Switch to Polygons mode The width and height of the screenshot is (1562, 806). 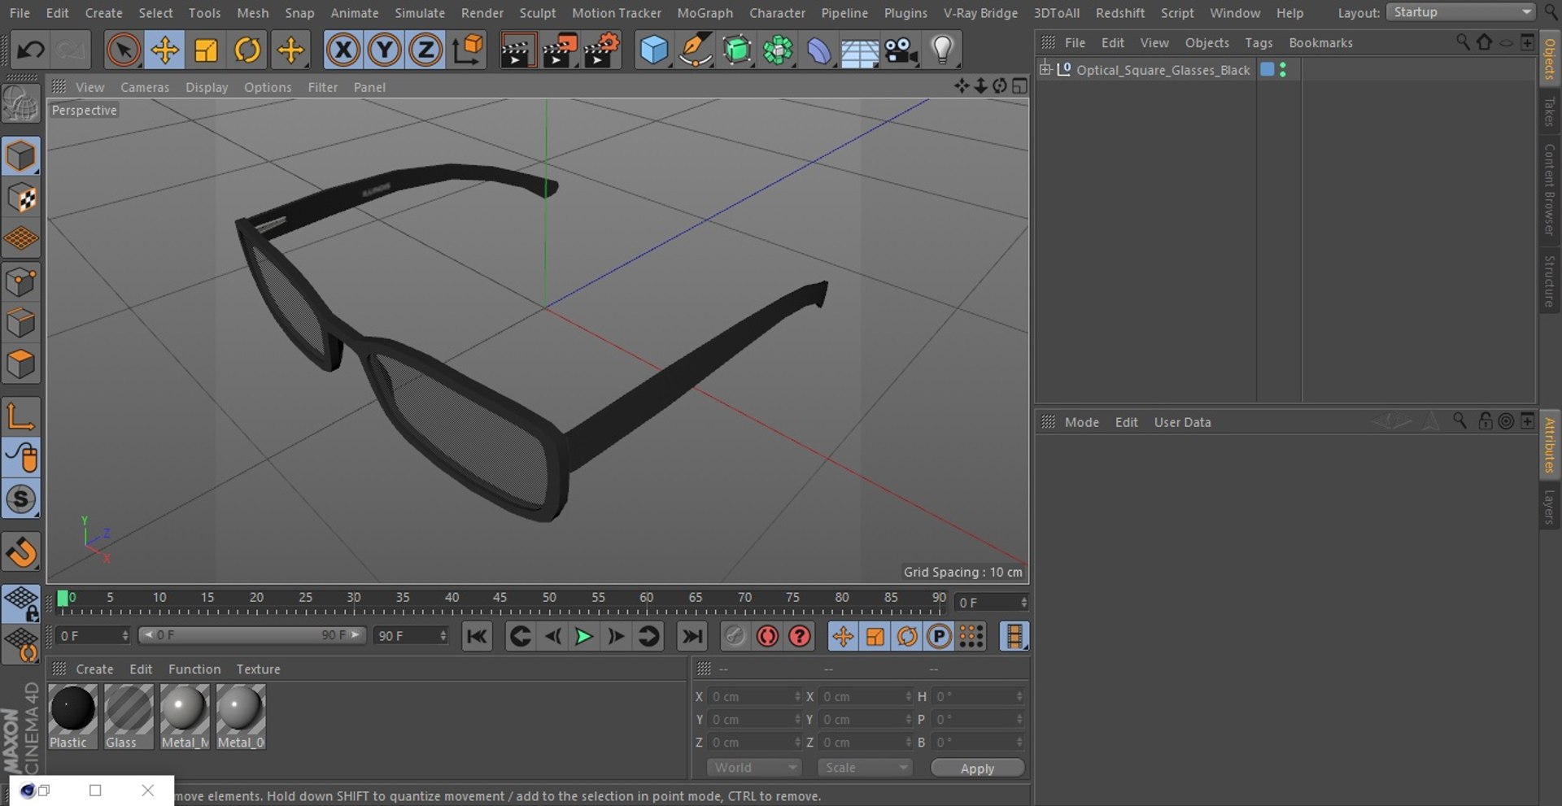(21, 364)
